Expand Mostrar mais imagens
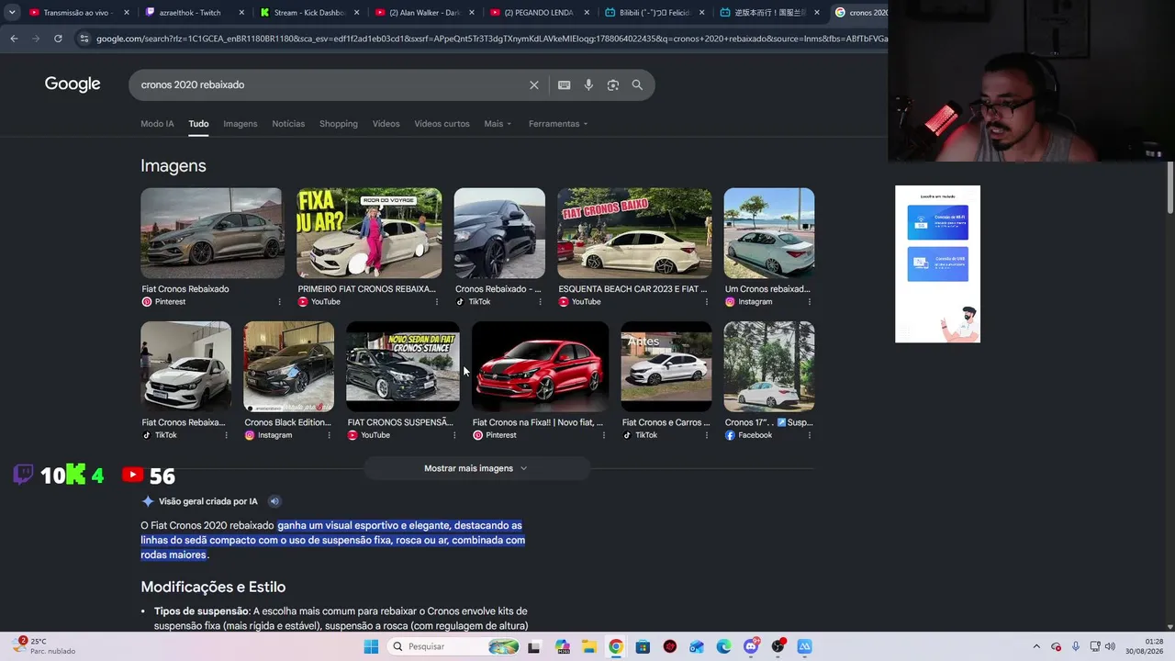The height and width of the screenshot is (661, 1175). (476, 468)
